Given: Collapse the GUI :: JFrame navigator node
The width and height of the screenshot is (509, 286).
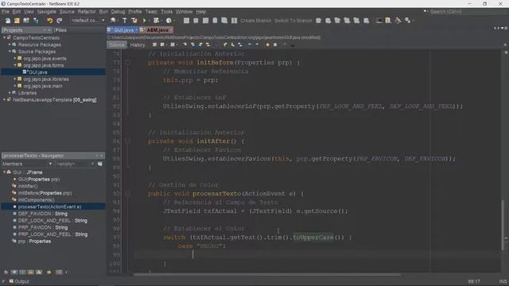Looking at the screenshot, I should pos(5,172).
